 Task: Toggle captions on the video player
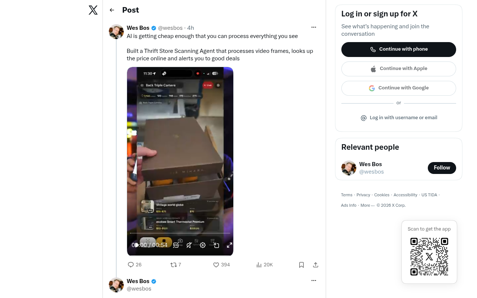pyautogui.click(x=176, y=245)
